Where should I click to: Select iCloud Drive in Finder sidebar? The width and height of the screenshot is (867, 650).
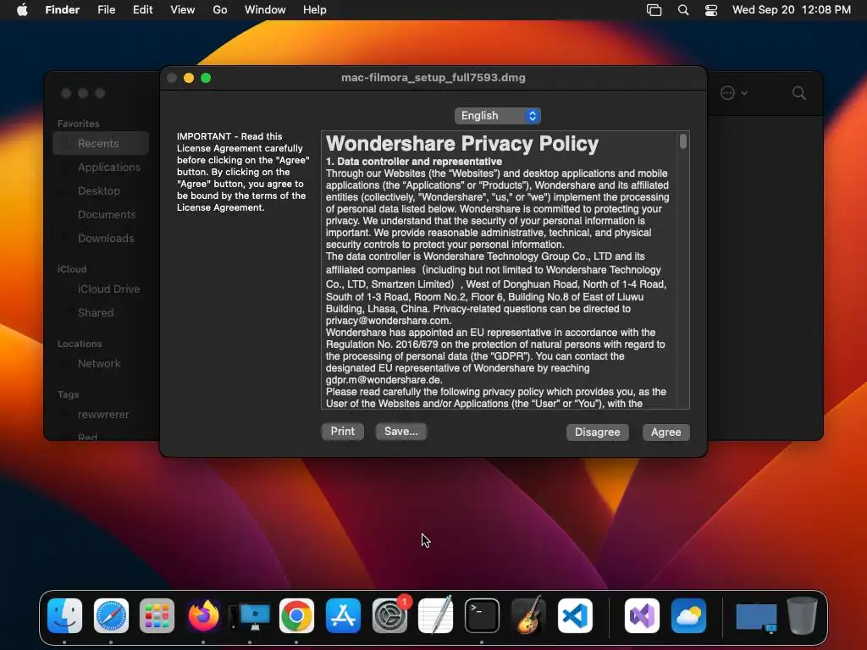101,289
